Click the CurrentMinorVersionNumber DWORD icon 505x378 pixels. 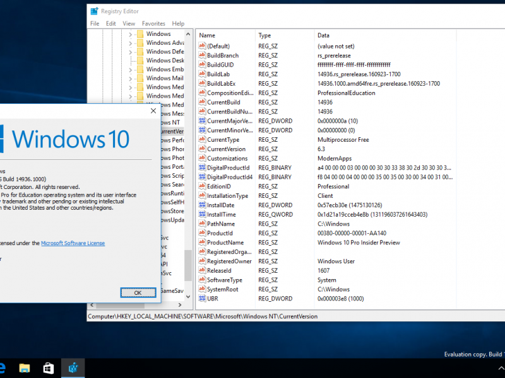[202, 130]
